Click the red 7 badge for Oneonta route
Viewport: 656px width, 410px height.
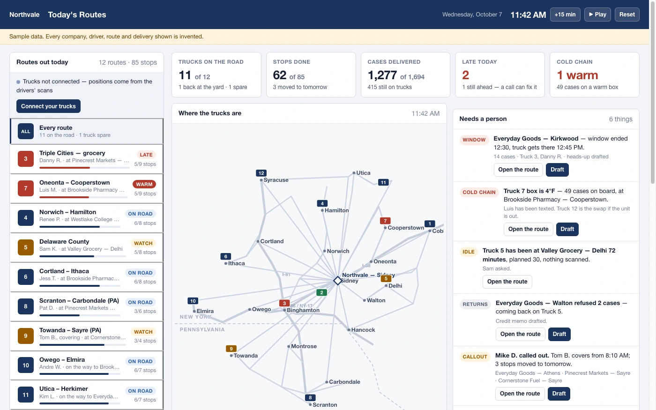click(26, 188)
